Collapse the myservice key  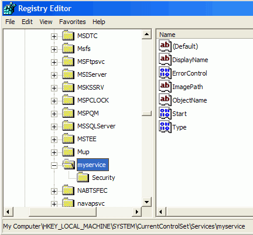[54, 166]
